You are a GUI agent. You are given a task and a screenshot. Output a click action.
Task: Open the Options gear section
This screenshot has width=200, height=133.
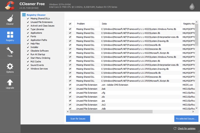tap(10, 68)
